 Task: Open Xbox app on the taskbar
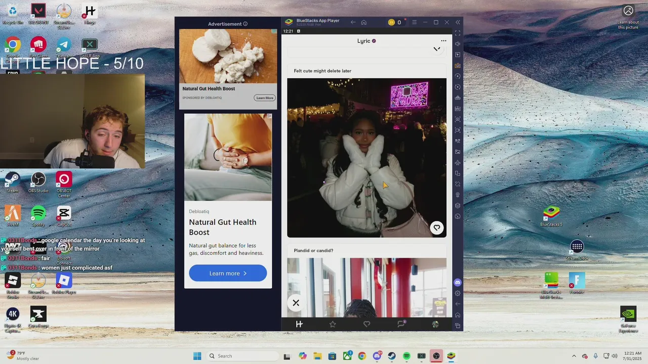coord(347,356)
